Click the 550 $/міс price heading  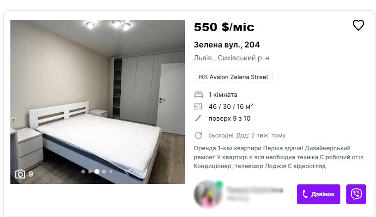[224, 27]
